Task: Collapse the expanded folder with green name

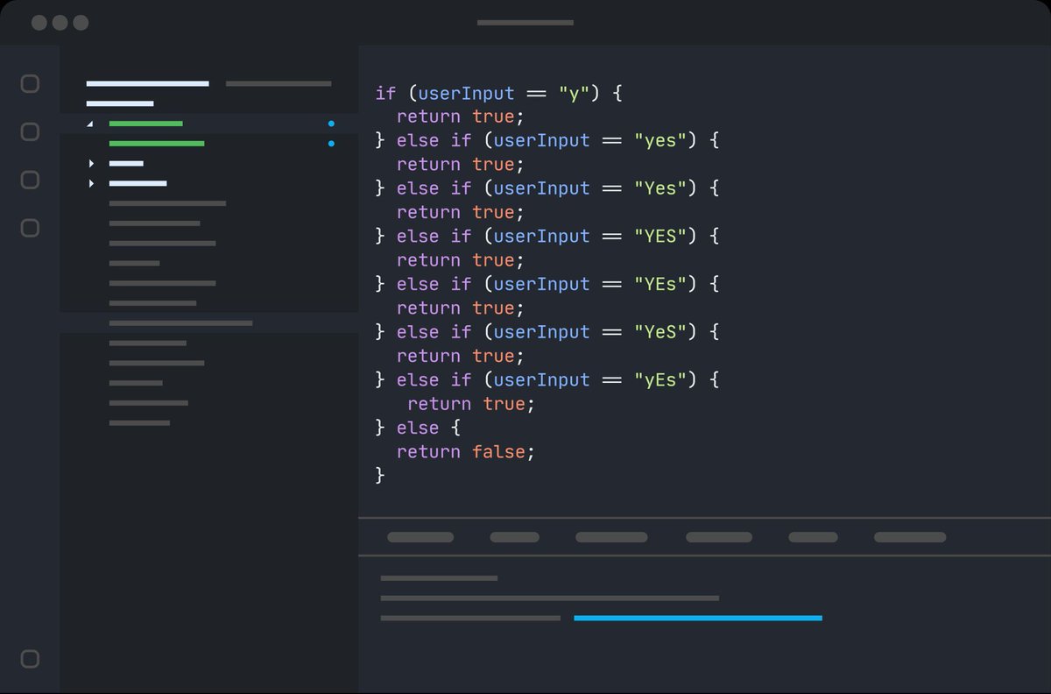Action: coord(90,124)
